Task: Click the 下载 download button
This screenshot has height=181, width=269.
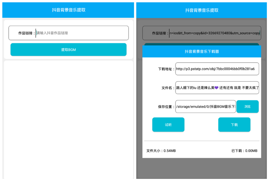Action: 234,125
